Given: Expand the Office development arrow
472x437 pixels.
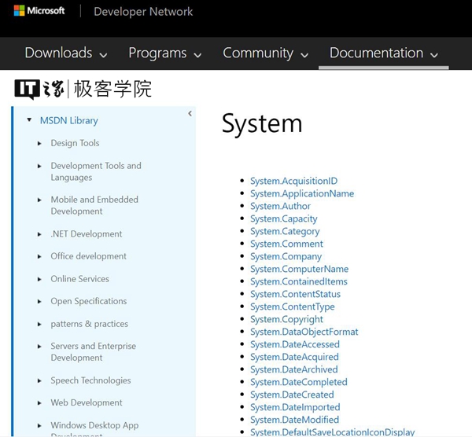Looking at the screenshot, I should pos(39,256).
